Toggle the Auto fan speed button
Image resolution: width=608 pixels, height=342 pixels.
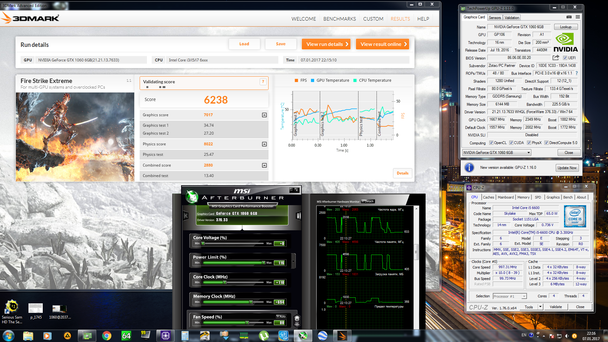point(281,316)
